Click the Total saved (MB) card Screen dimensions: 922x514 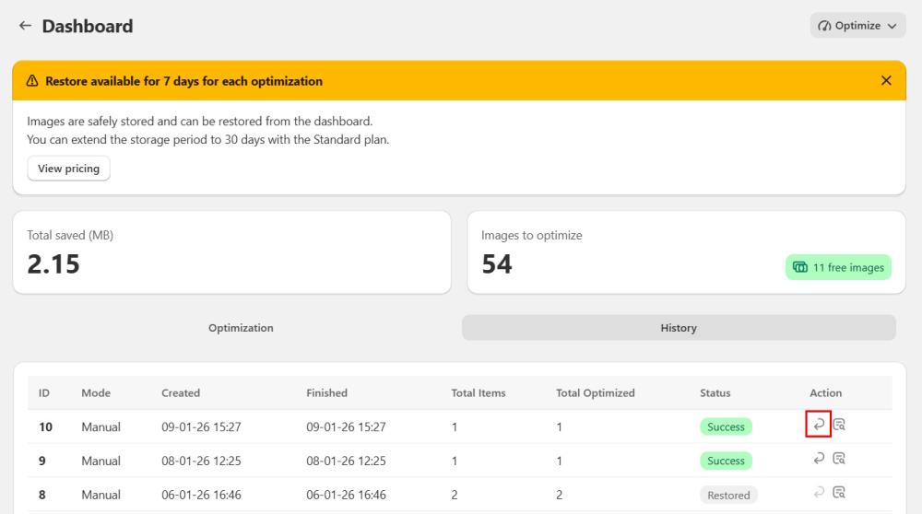(231, 252)
